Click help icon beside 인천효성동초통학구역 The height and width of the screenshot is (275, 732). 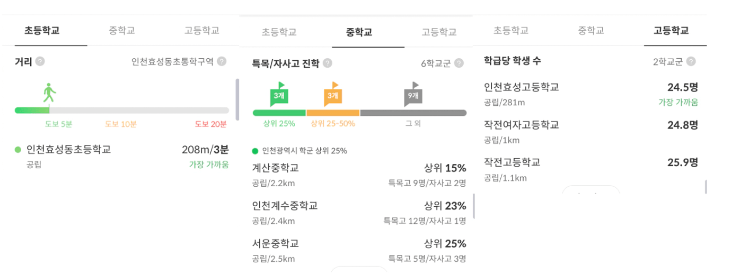[222, 61]
